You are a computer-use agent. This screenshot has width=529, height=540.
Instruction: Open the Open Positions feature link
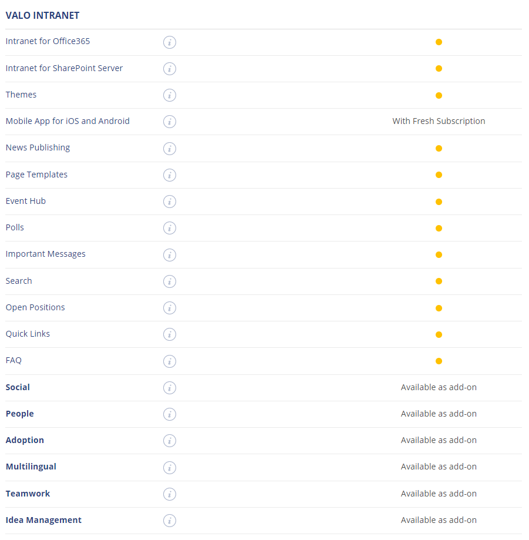pyautogui.click(x=35, y=307)
